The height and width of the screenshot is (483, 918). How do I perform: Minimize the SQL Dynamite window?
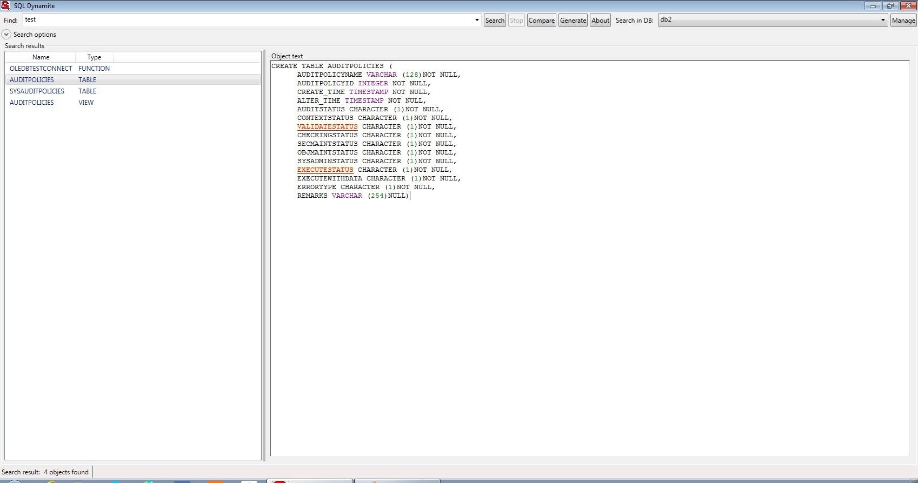pos(873,5)
